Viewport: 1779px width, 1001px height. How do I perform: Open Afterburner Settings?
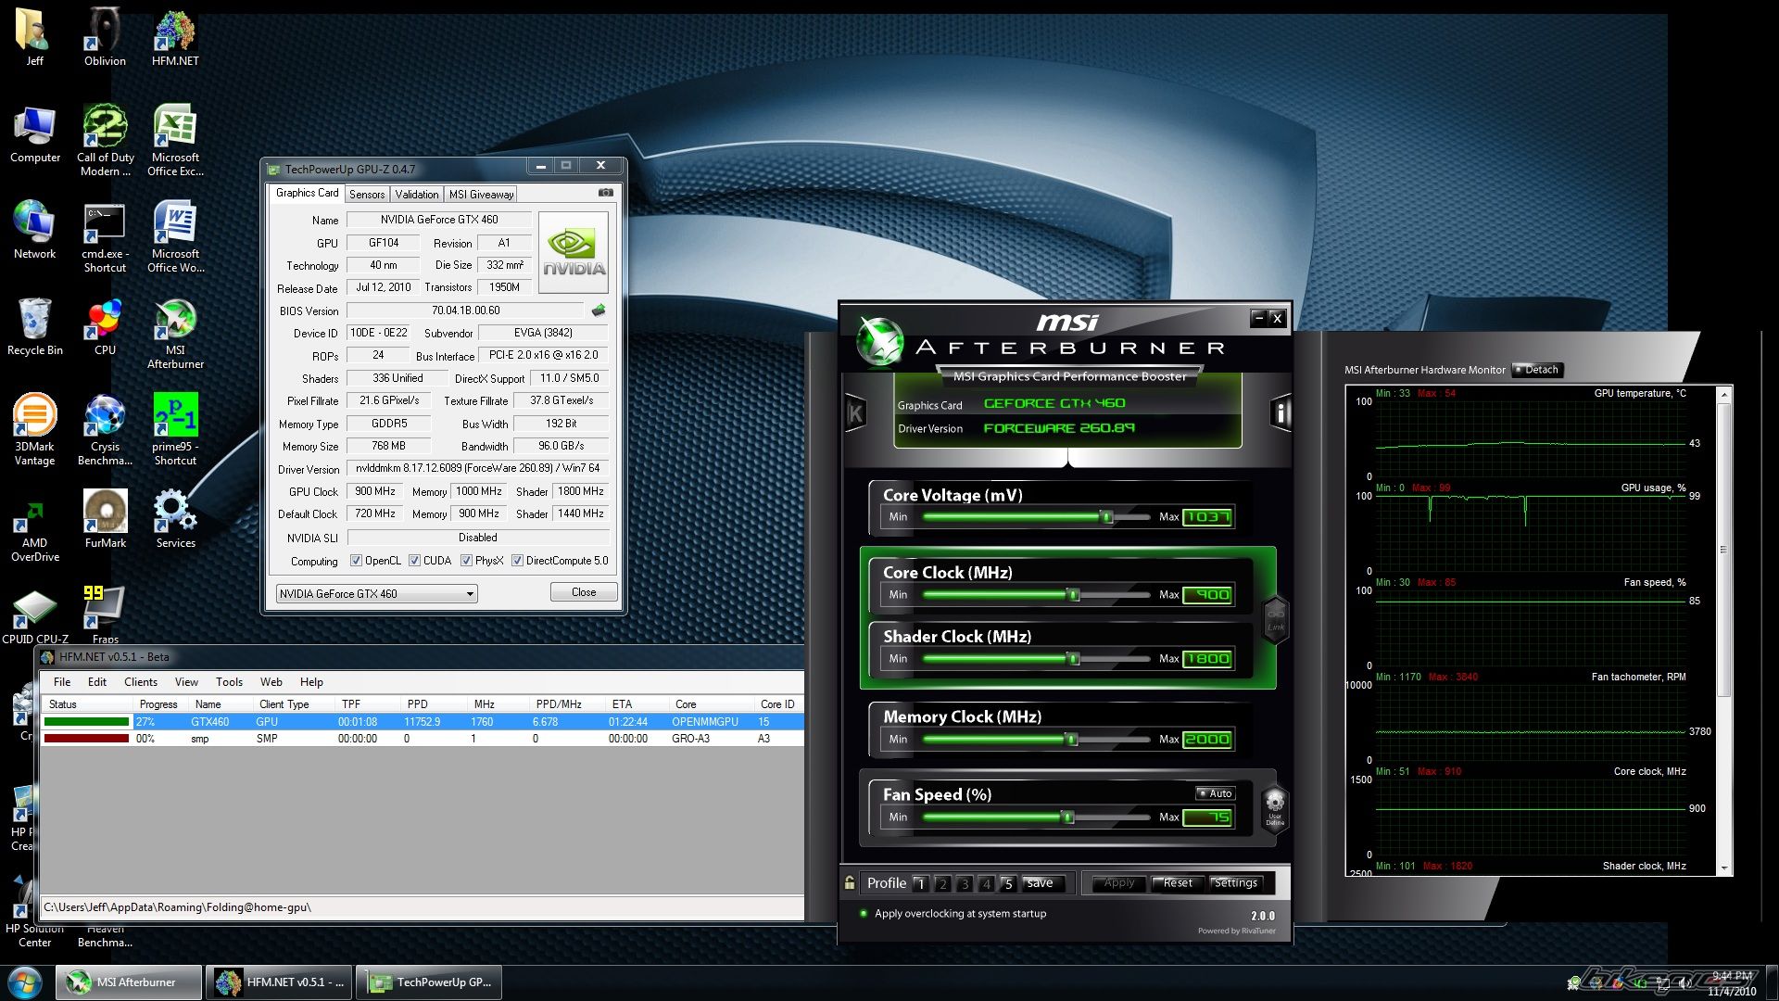1236,883
